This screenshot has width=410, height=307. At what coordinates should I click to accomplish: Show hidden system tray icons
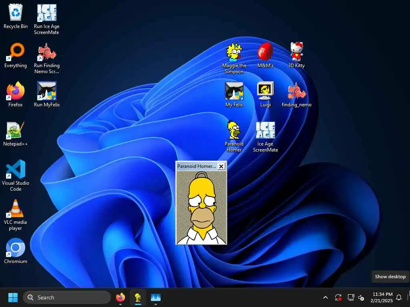[x=326, y=297]
